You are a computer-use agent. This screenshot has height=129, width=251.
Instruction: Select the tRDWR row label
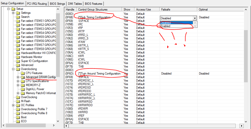tap(83, 109)
